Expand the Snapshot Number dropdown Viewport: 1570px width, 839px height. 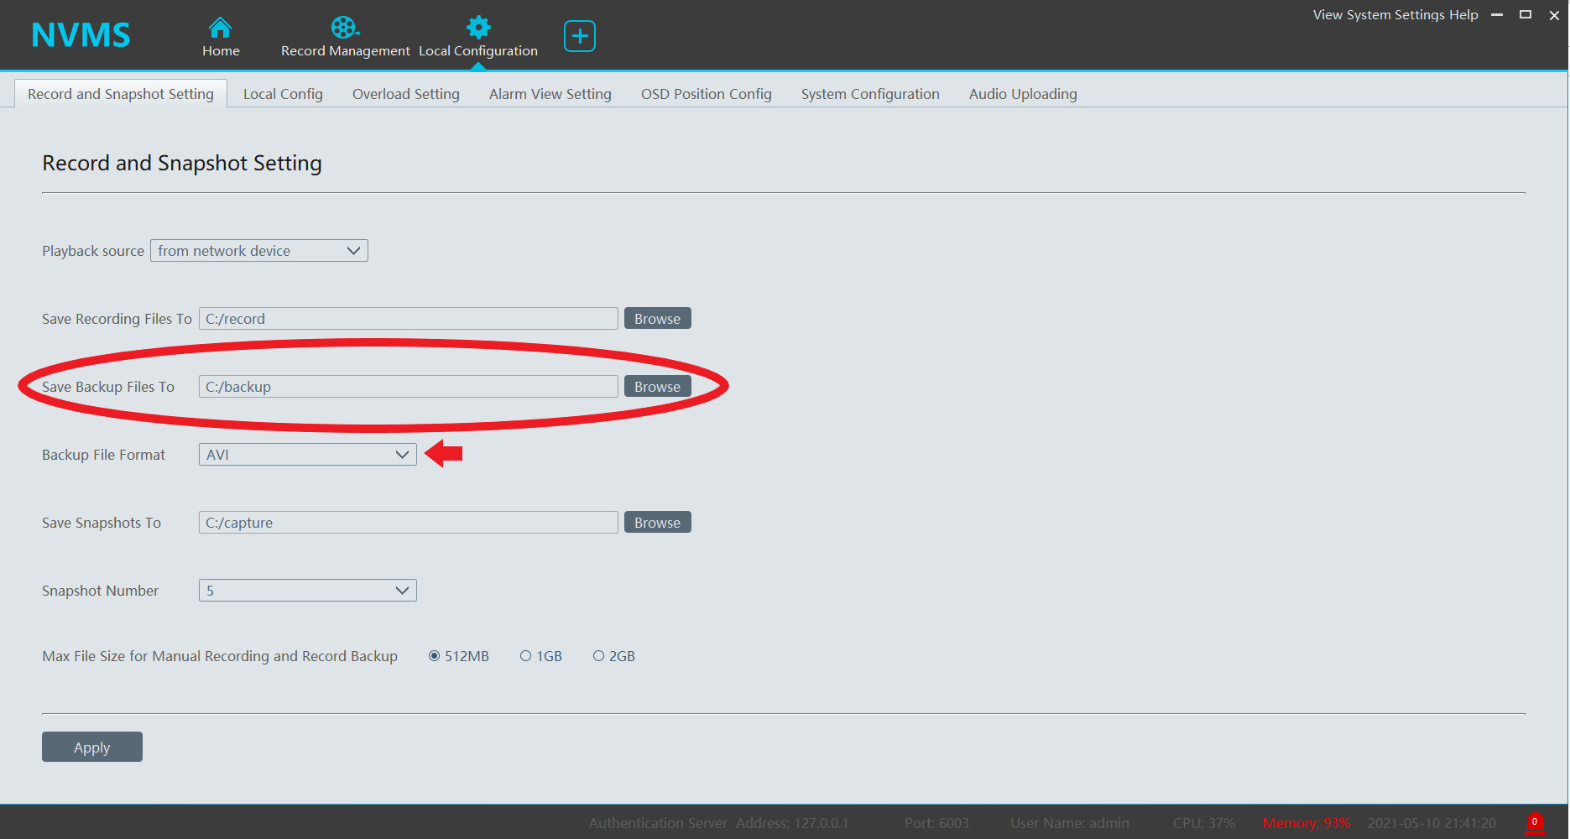[307, 591]
